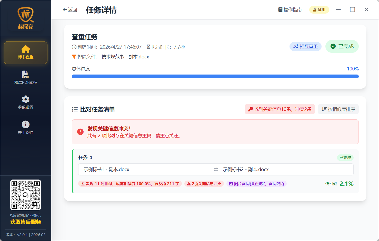The height and width of the screenshot is (241, 379).
Task: Click the funnel icon by 排除文件
Action: click(74, 57)
